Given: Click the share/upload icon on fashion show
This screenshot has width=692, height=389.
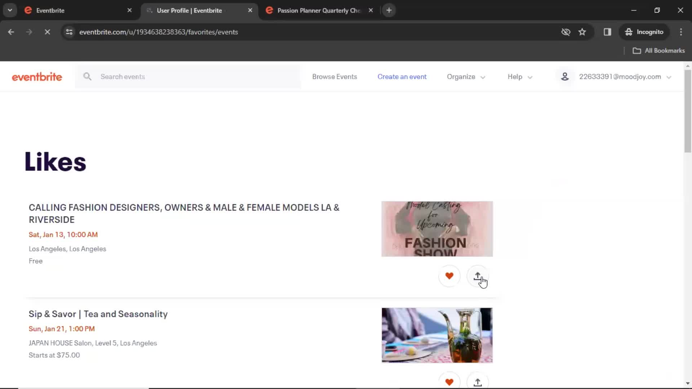Looking at the screenshot, I should [478, 276].
